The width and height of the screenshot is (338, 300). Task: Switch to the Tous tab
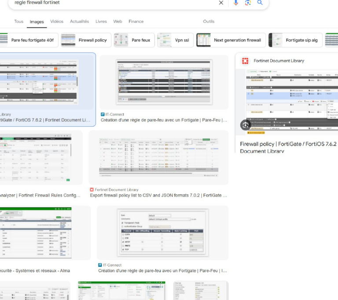(19, 22)
